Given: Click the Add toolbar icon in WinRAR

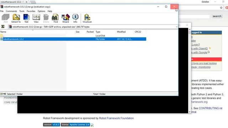Looking at the screenshot, I should [x=6, y=18].
